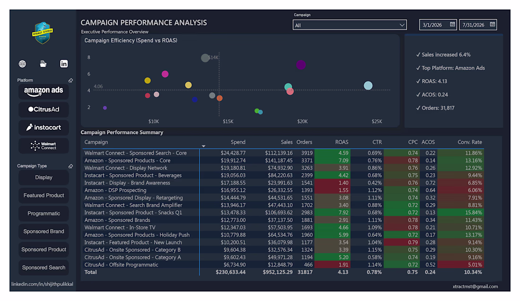Click the ROAS value 7.92 cell
Image resolution: width=520 pixels, height=301 pixels.
(332, 212)
